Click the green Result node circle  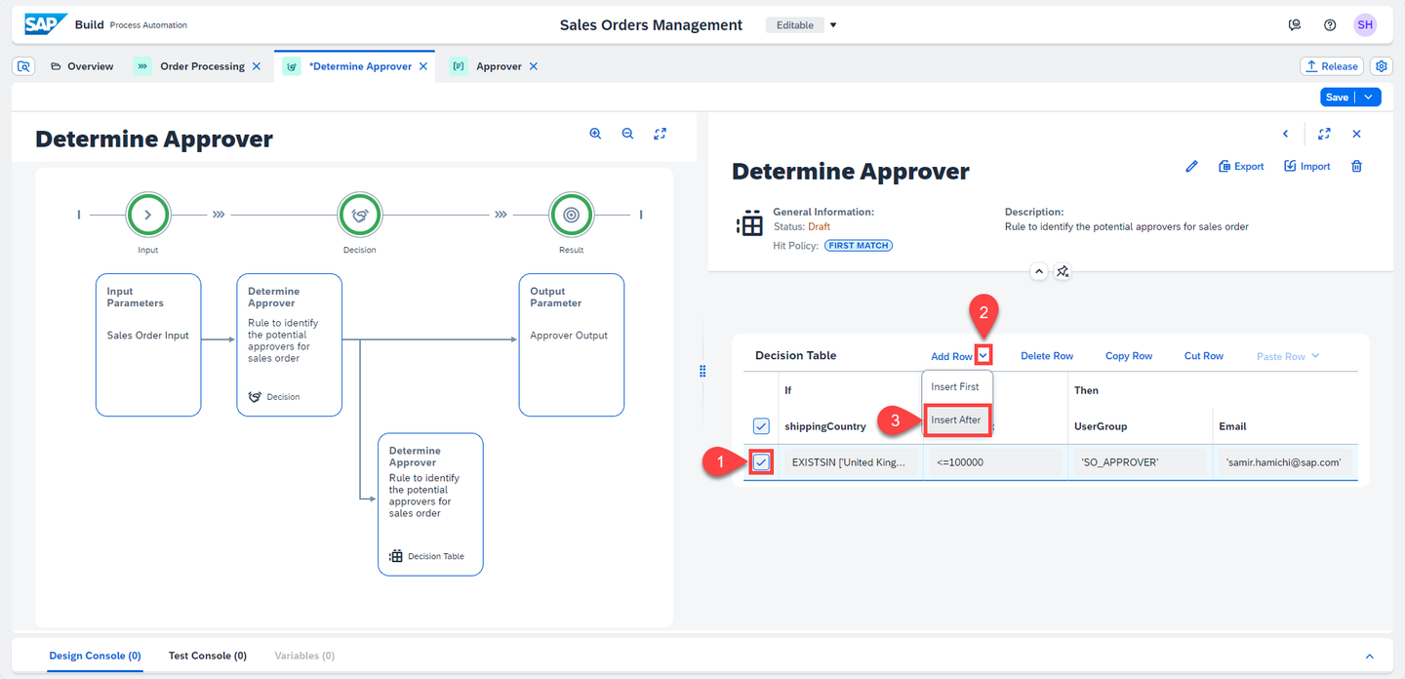coord(572,215)
